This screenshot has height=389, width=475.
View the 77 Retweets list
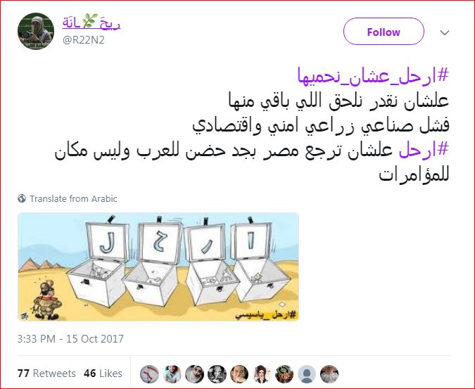pyautogui.click(x=46, y=374)
